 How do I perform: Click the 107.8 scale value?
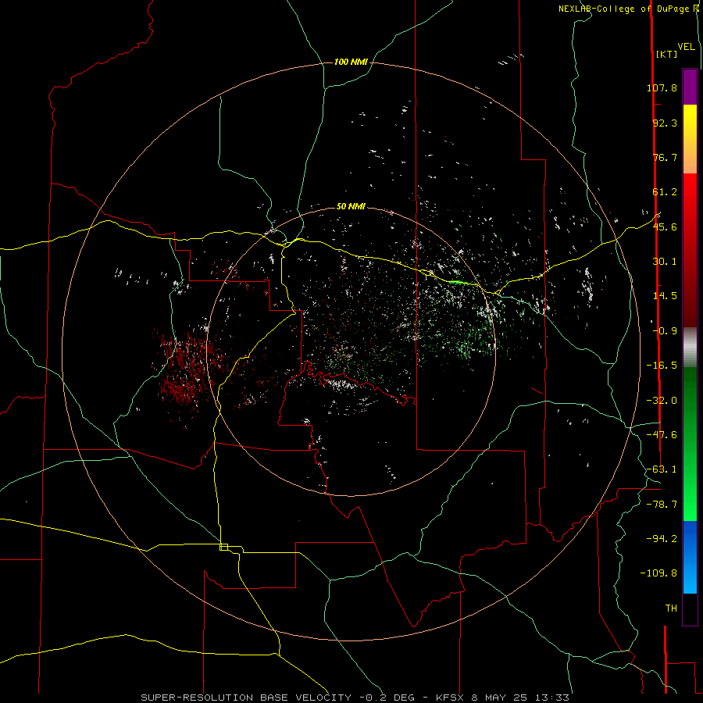[662, 87]
